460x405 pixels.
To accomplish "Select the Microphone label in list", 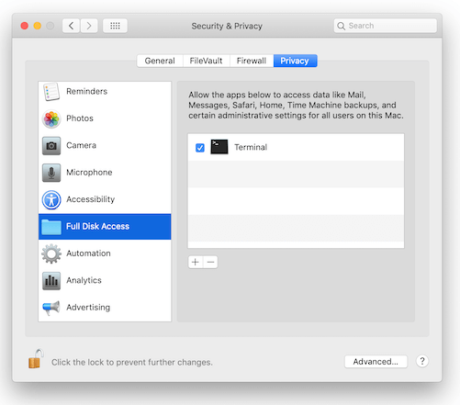I will pos(89,173).
